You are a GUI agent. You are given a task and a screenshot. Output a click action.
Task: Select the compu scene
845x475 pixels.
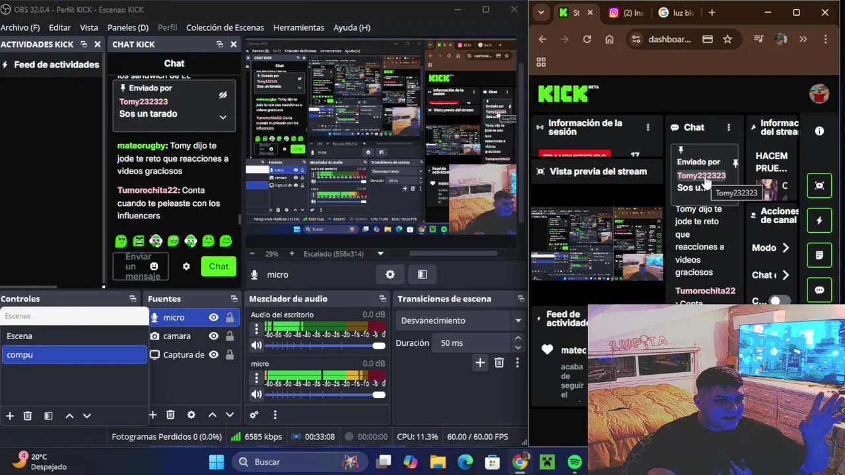point(73,354)
